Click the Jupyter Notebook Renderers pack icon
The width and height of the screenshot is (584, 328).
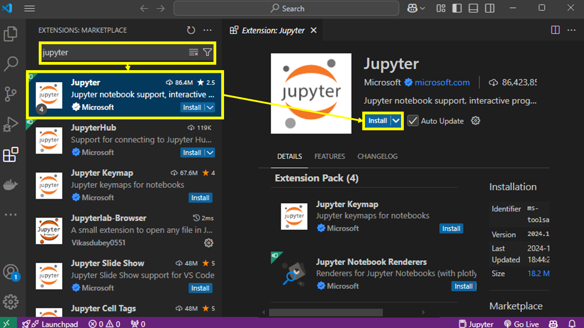[x=294, y=274]
